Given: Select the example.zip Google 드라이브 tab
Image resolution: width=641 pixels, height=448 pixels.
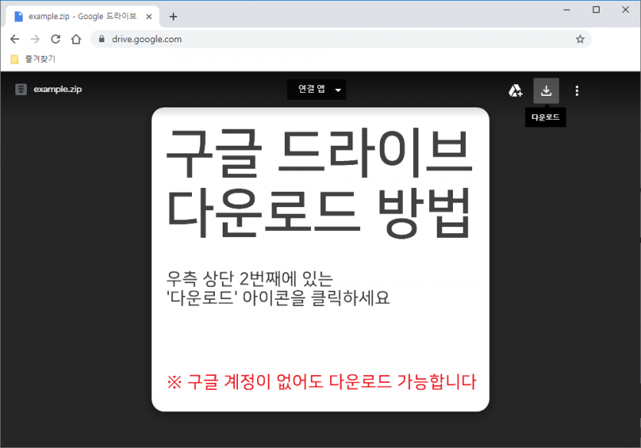Looking at the screenshot, I should (x=84, y=17).
